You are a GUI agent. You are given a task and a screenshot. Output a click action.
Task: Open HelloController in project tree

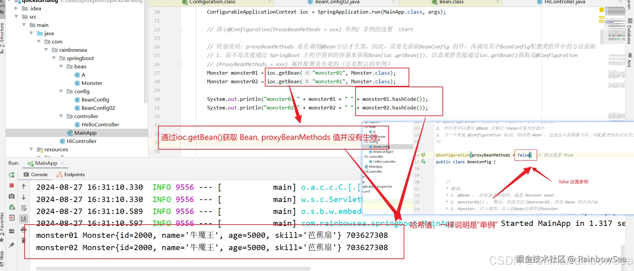[x=97, y=124]
